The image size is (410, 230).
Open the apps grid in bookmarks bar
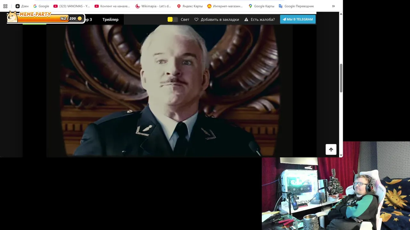pos(5,6)
